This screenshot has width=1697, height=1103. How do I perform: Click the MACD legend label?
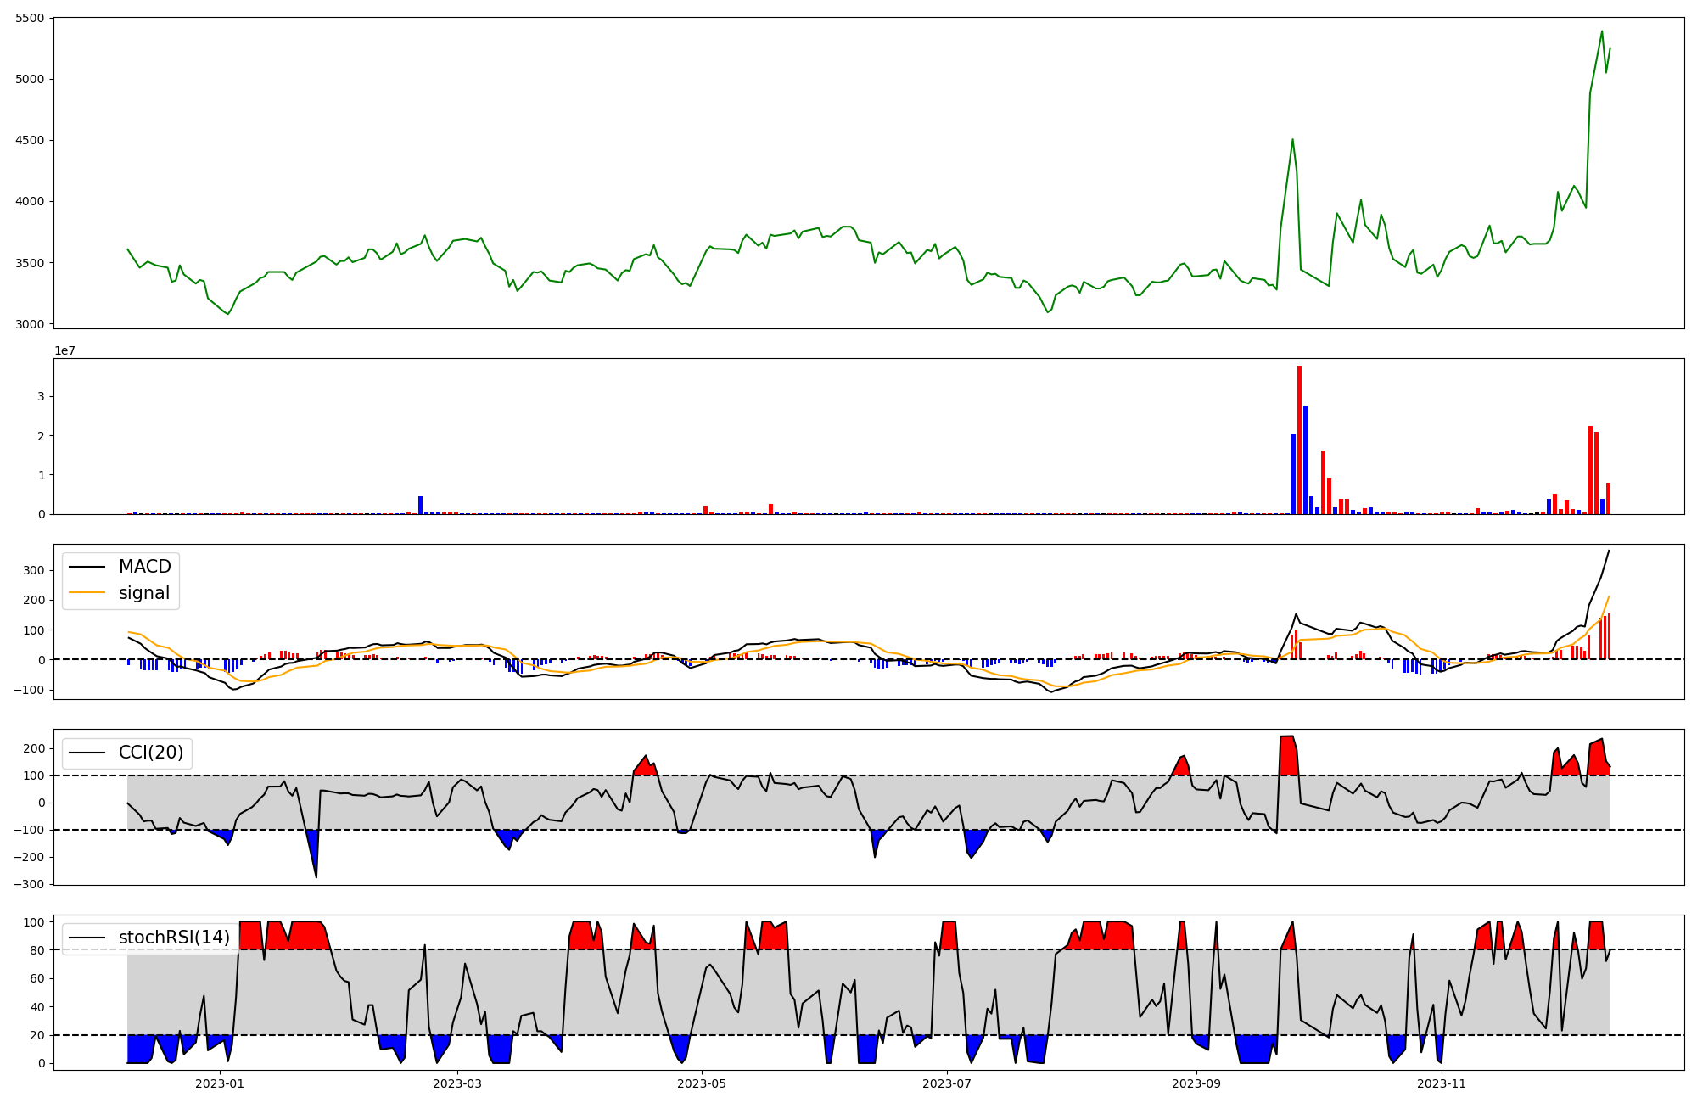[144, 567]
